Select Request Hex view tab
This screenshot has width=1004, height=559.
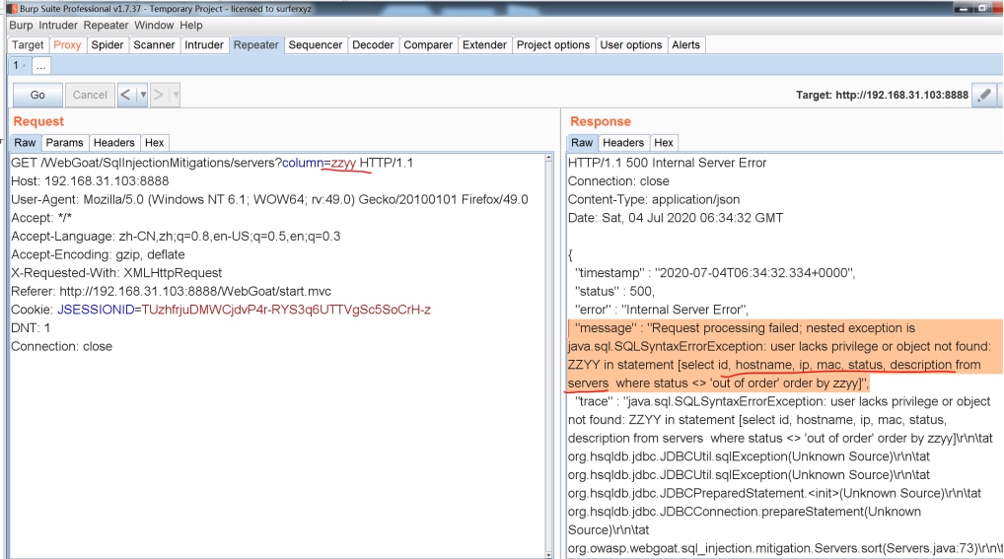pos(154,143)
